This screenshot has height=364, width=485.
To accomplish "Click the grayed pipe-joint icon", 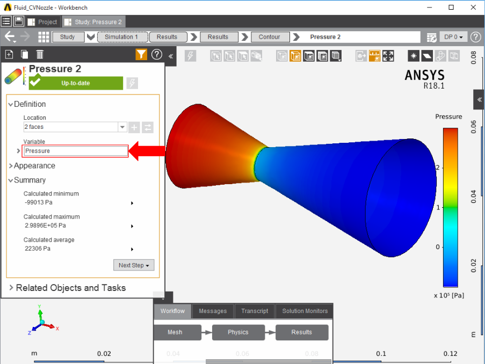I will pos(440,56).
